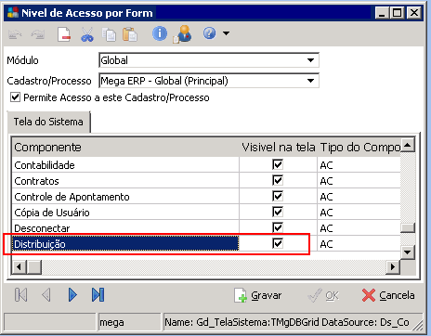Toggle Visivel checkbox for Controle de Apontamento

pos(278,196)
